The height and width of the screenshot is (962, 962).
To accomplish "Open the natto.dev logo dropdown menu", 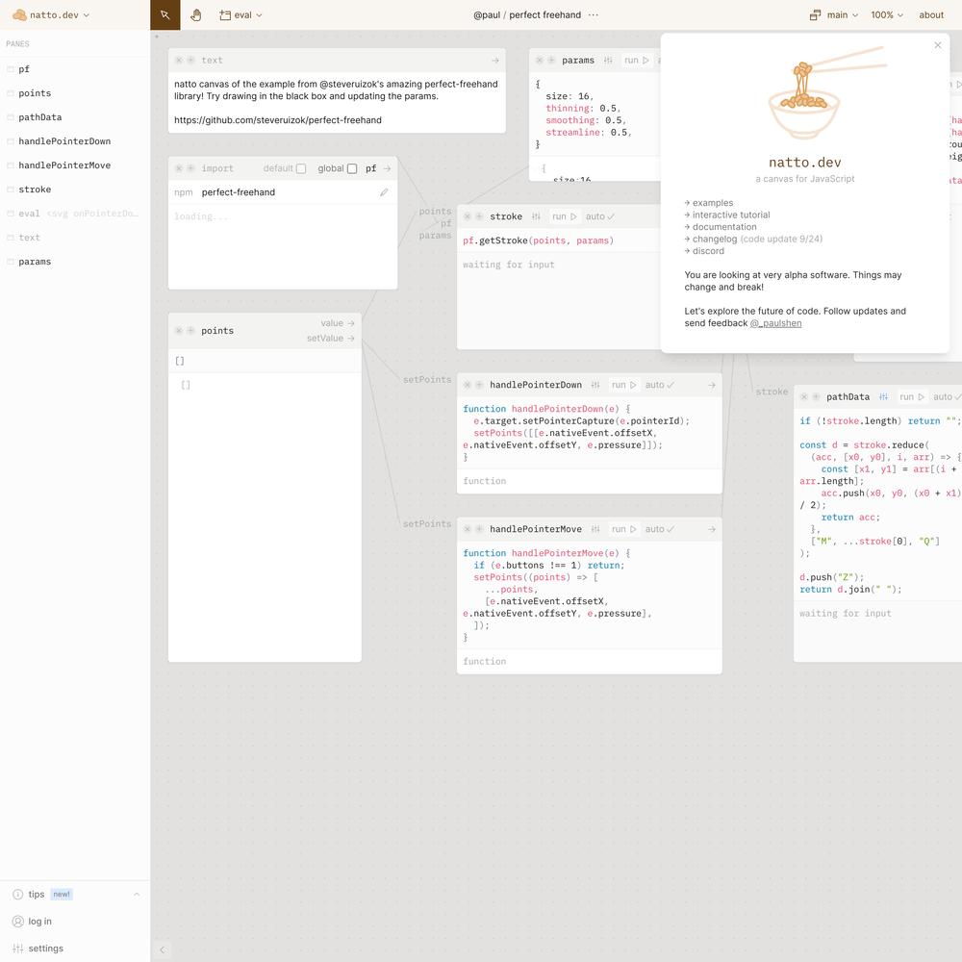I will pos(51,14).
